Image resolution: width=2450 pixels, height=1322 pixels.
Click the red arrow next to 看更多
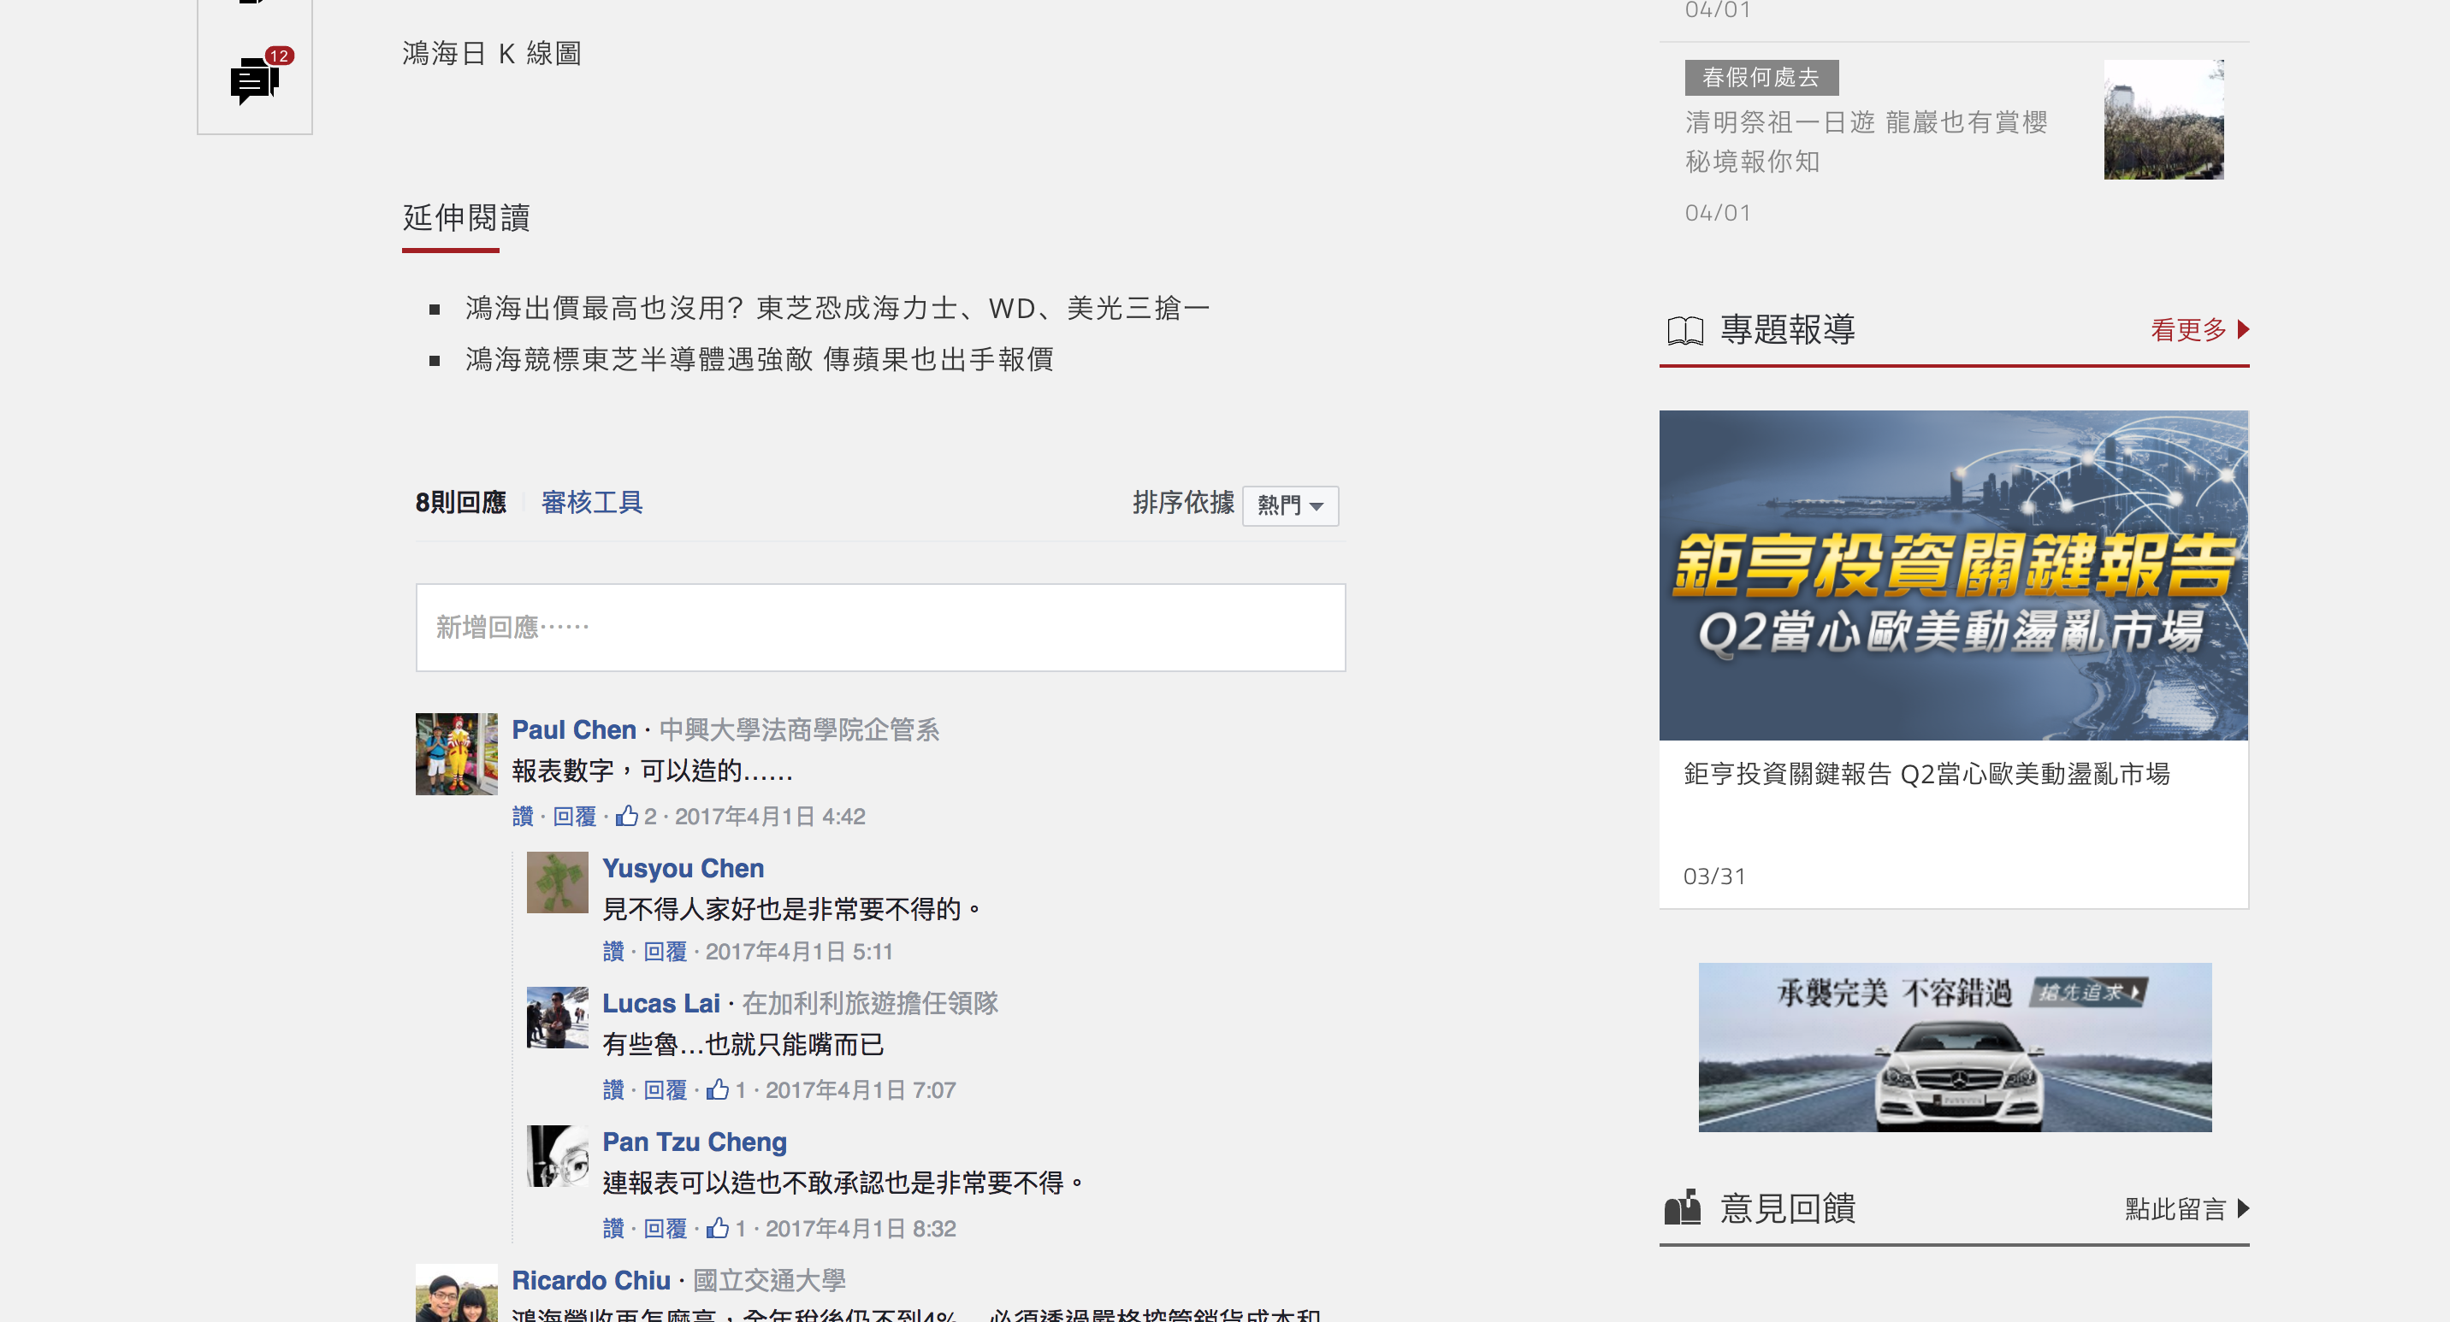[x=2243, y=330]
